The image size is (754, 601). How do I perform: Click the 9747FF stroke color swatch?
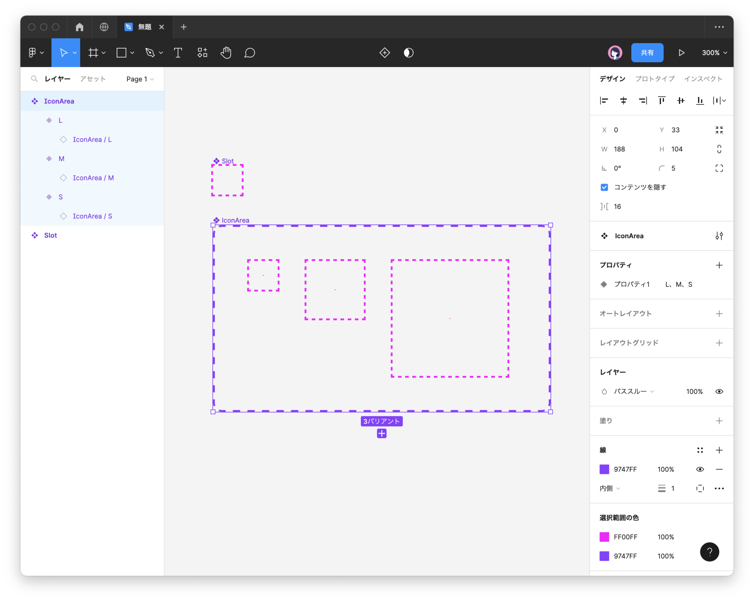tap(604, 469)
